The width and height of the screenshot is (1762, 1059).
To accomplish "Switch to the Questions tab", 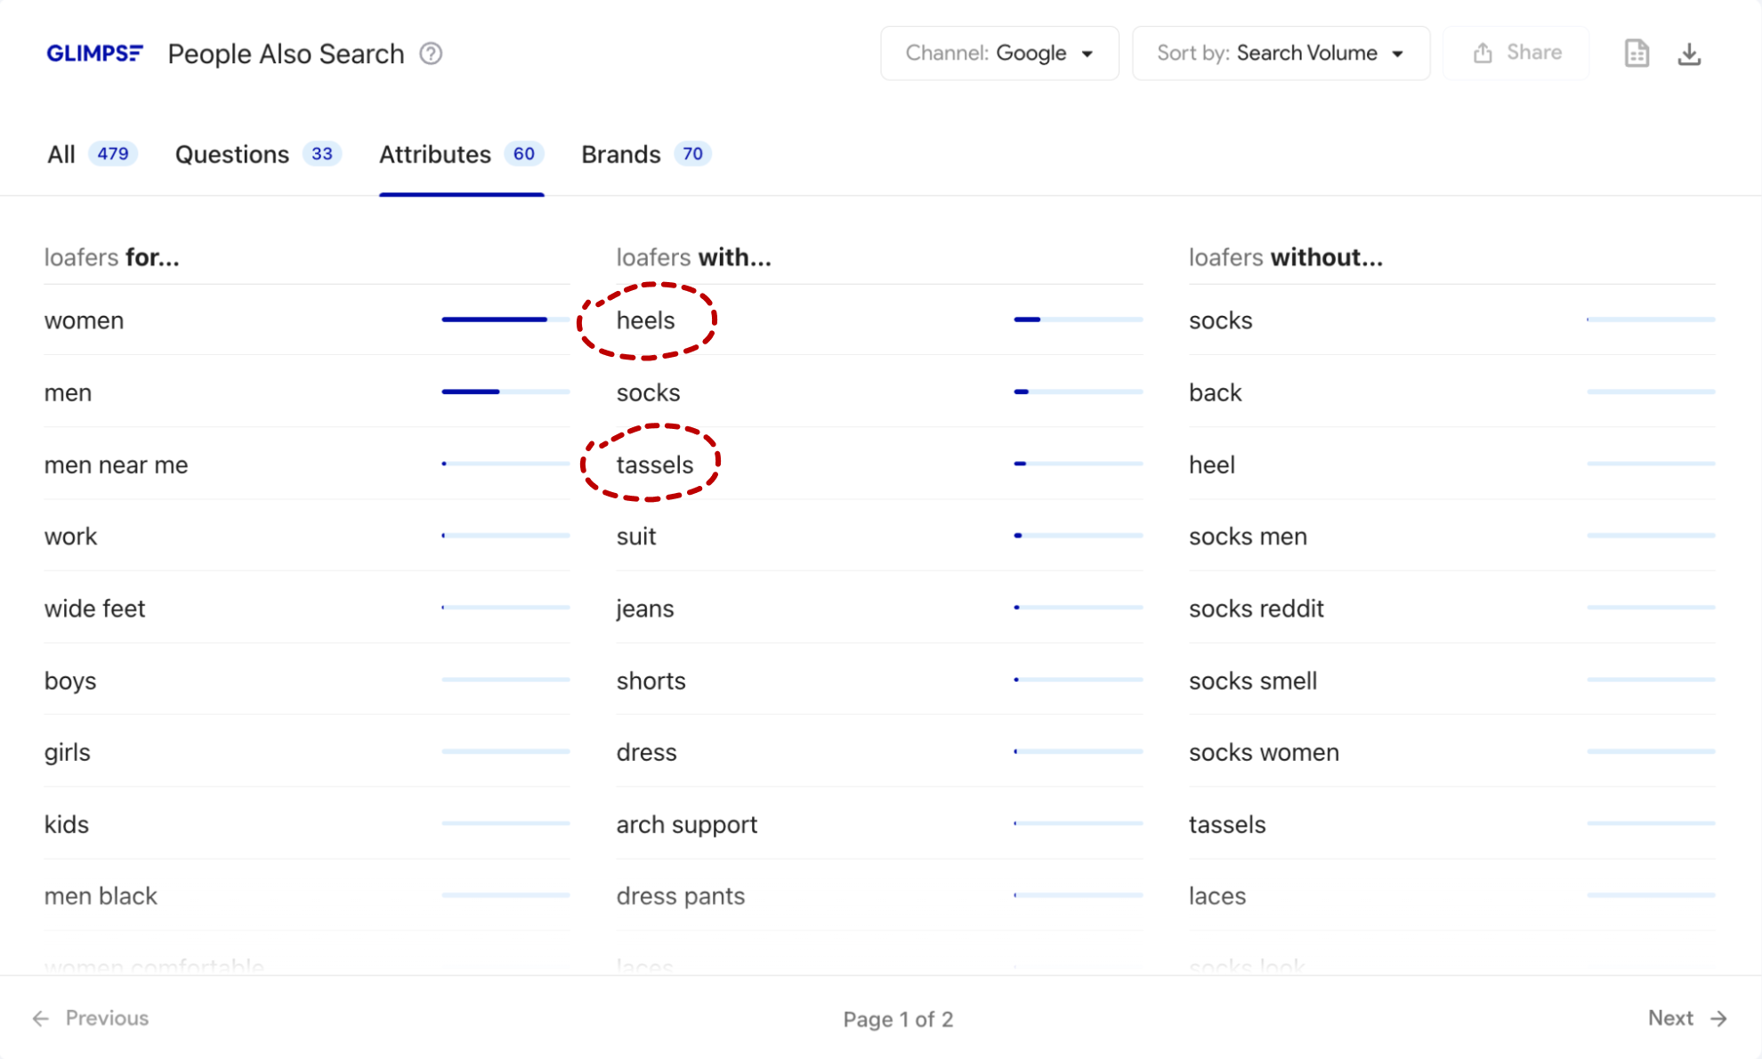I will click(258, 154).
